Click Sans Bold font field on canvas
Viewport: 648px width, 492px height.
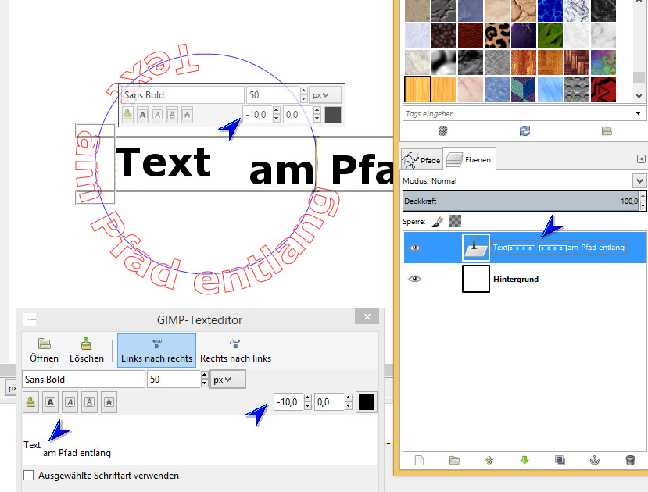[182, 95]
